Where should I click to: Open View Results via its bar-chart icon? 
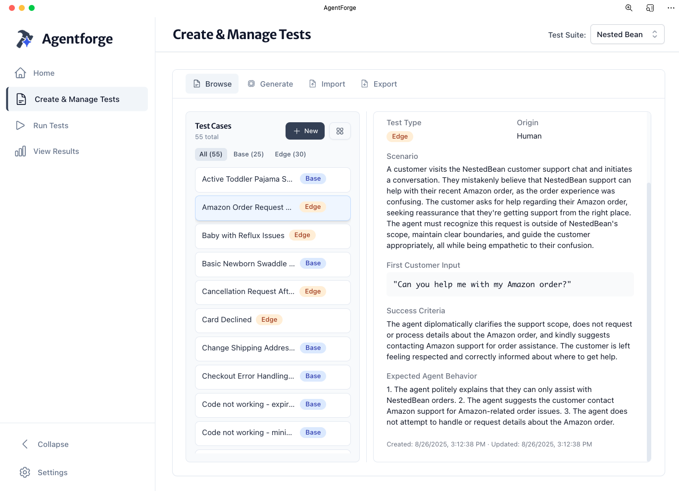coord(20,151)
